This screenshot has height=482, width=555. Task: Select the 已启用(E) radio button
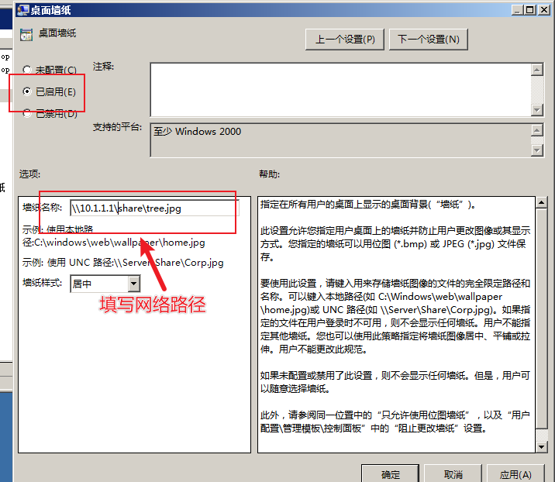click(x=27, y=91)
